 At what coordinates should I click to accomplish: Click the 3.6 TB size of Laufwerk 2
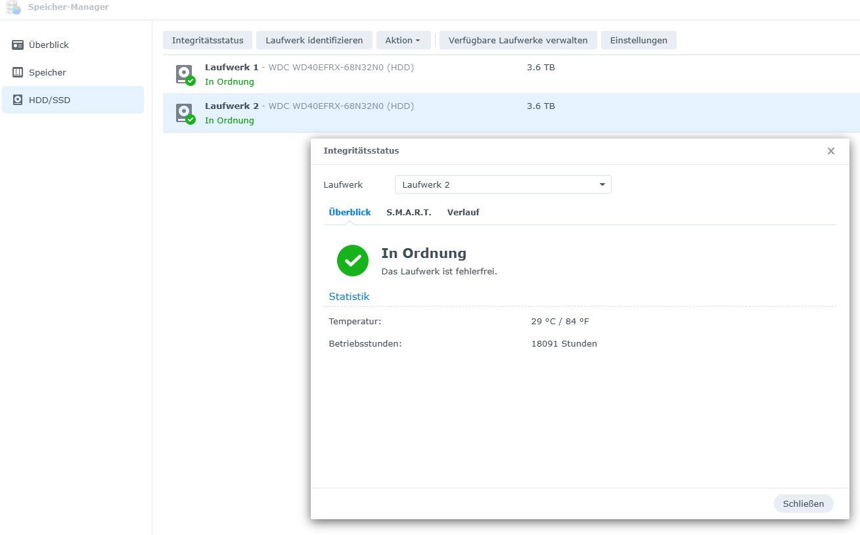click(x=541, y=106)
